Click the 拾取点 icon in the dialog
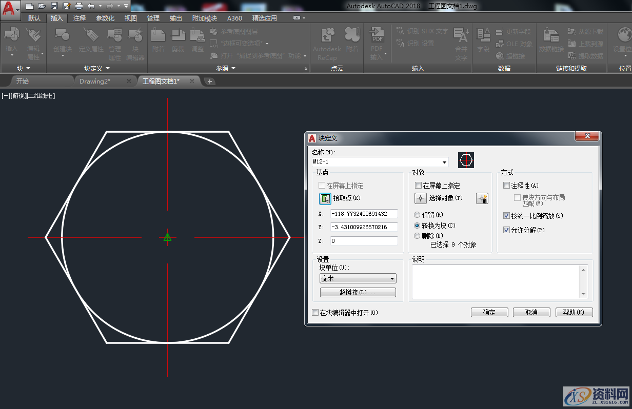632x409 pixels. point(324,198)
